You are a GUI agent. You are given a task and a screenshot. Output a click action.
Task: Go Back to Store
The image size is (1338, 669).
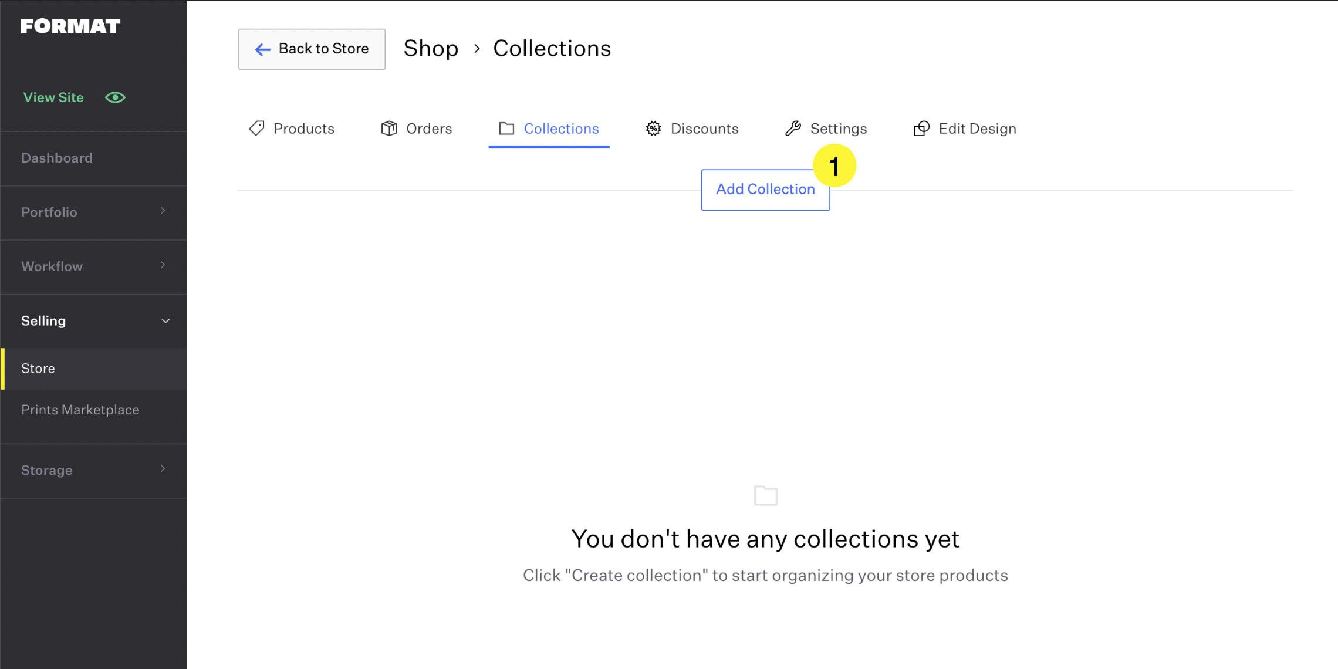coord(312,49)
